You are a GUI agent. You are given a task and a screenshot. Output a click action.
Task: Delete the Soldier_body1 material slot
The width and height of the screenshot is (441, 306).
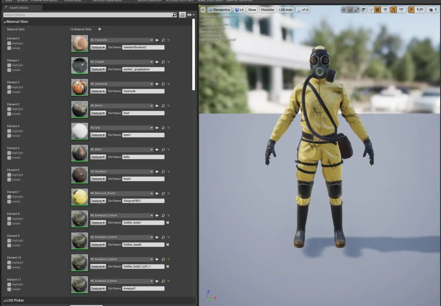(x=168, y=223)
